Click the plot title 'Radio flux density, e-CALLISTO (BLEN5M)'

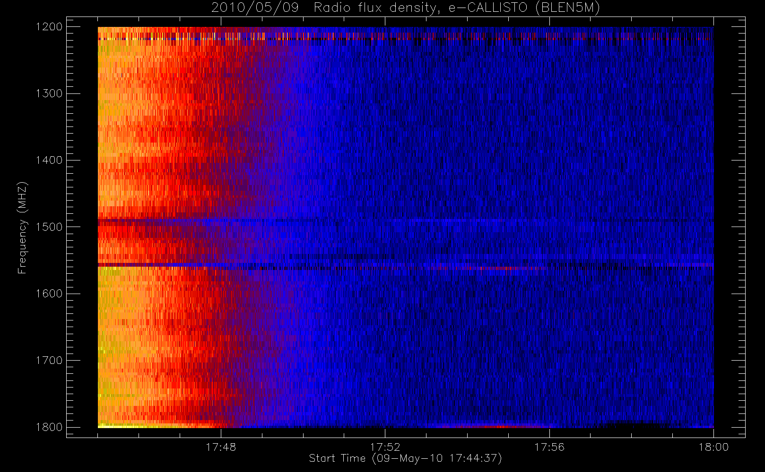pos(457,8)
